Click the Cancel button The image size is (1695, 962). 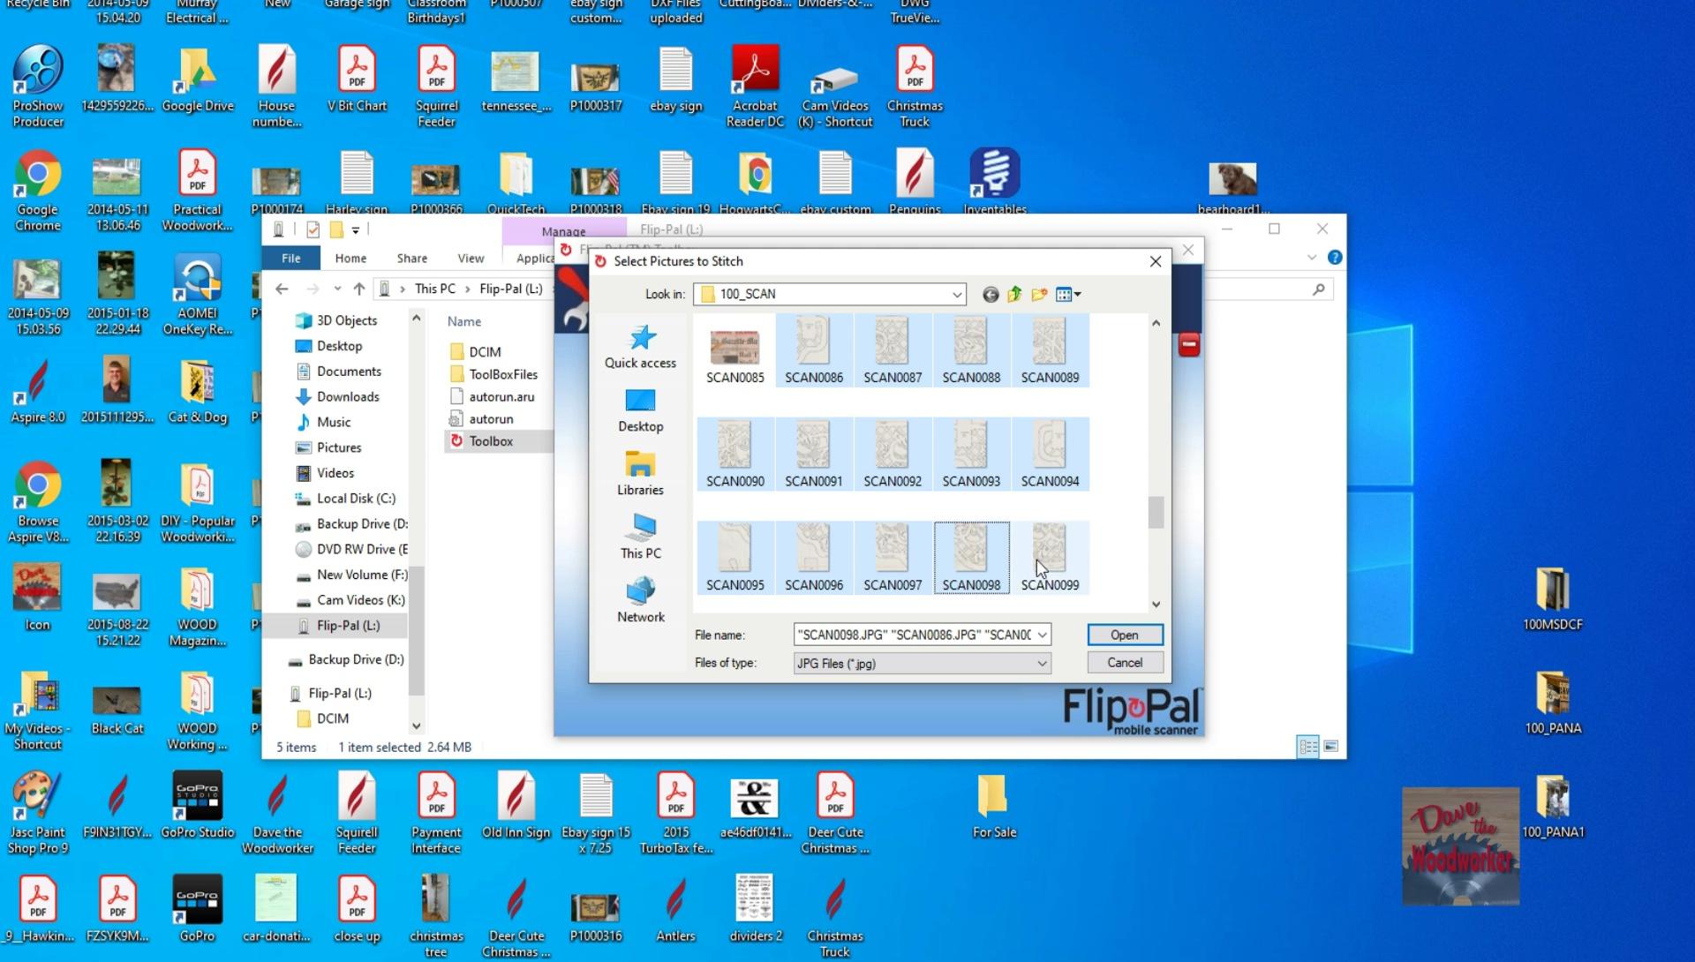point(1124,663)
